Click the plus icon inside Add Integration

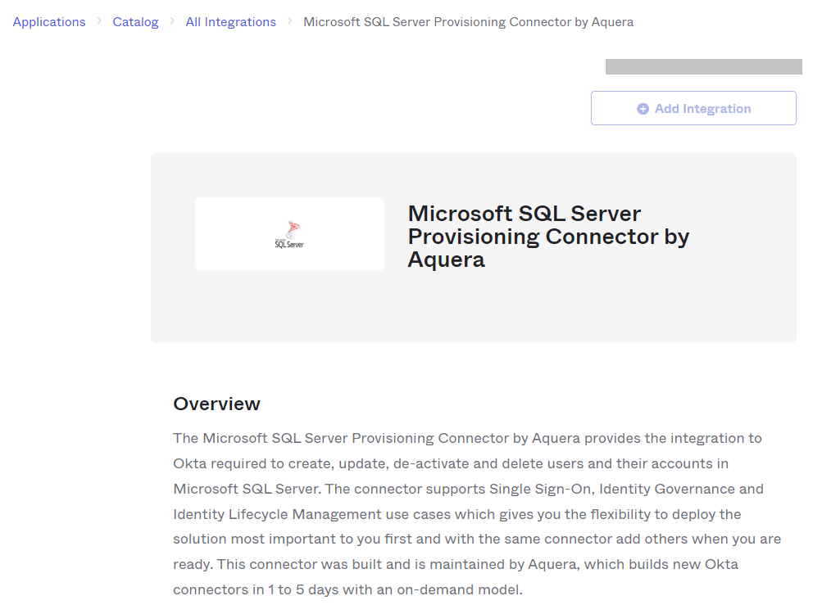[x=643, y=109]
